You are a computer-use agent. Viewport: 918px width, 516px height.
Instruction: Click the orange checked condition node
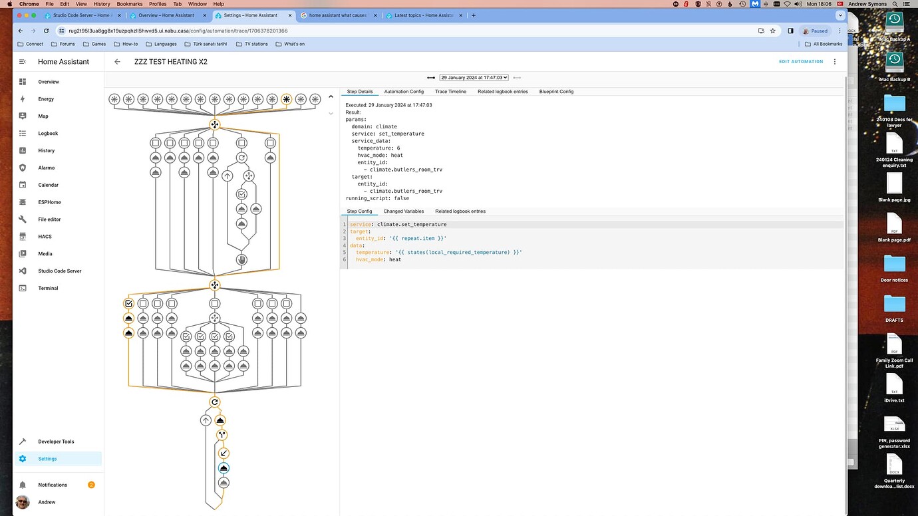tap(129, 303)
